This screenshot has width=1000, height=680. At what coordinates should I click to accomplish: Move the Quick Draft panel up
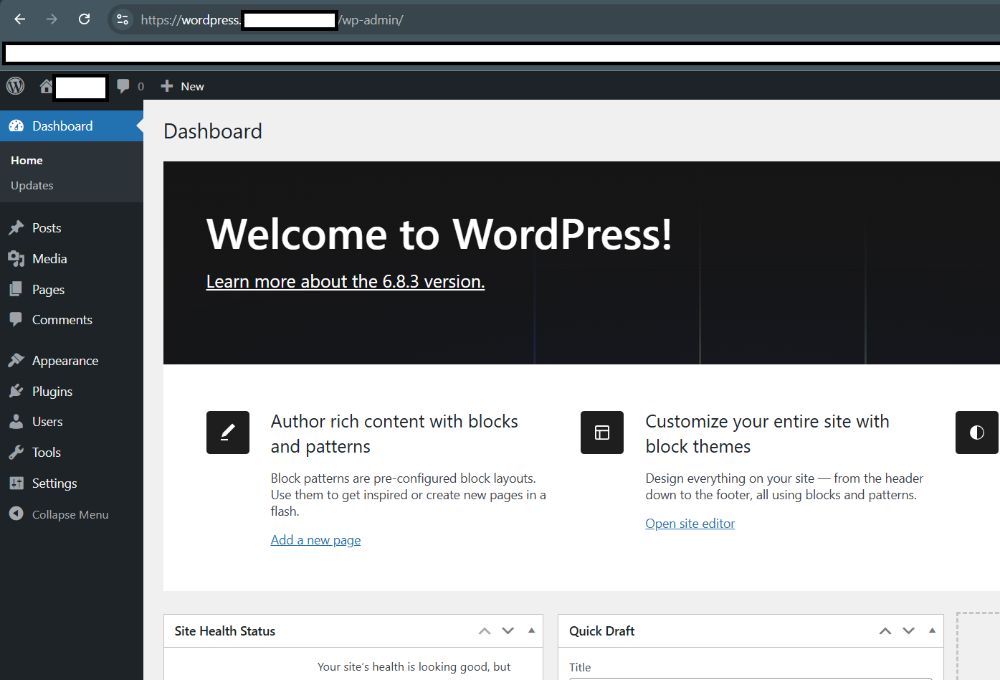(885, 631)
